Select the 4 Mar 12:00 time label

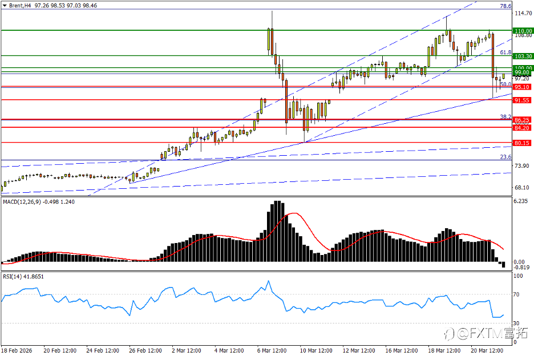click(x=229, y=350)
